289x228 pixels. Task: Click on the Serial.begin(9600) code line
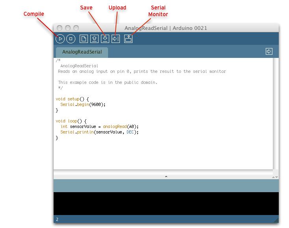point(83,105)
